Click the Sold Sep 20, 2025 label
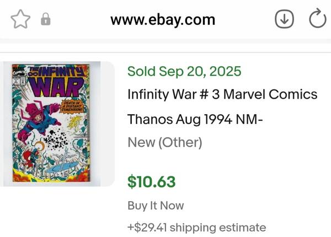The height and width of the screenshot is (237, 331). pos(184,72)
